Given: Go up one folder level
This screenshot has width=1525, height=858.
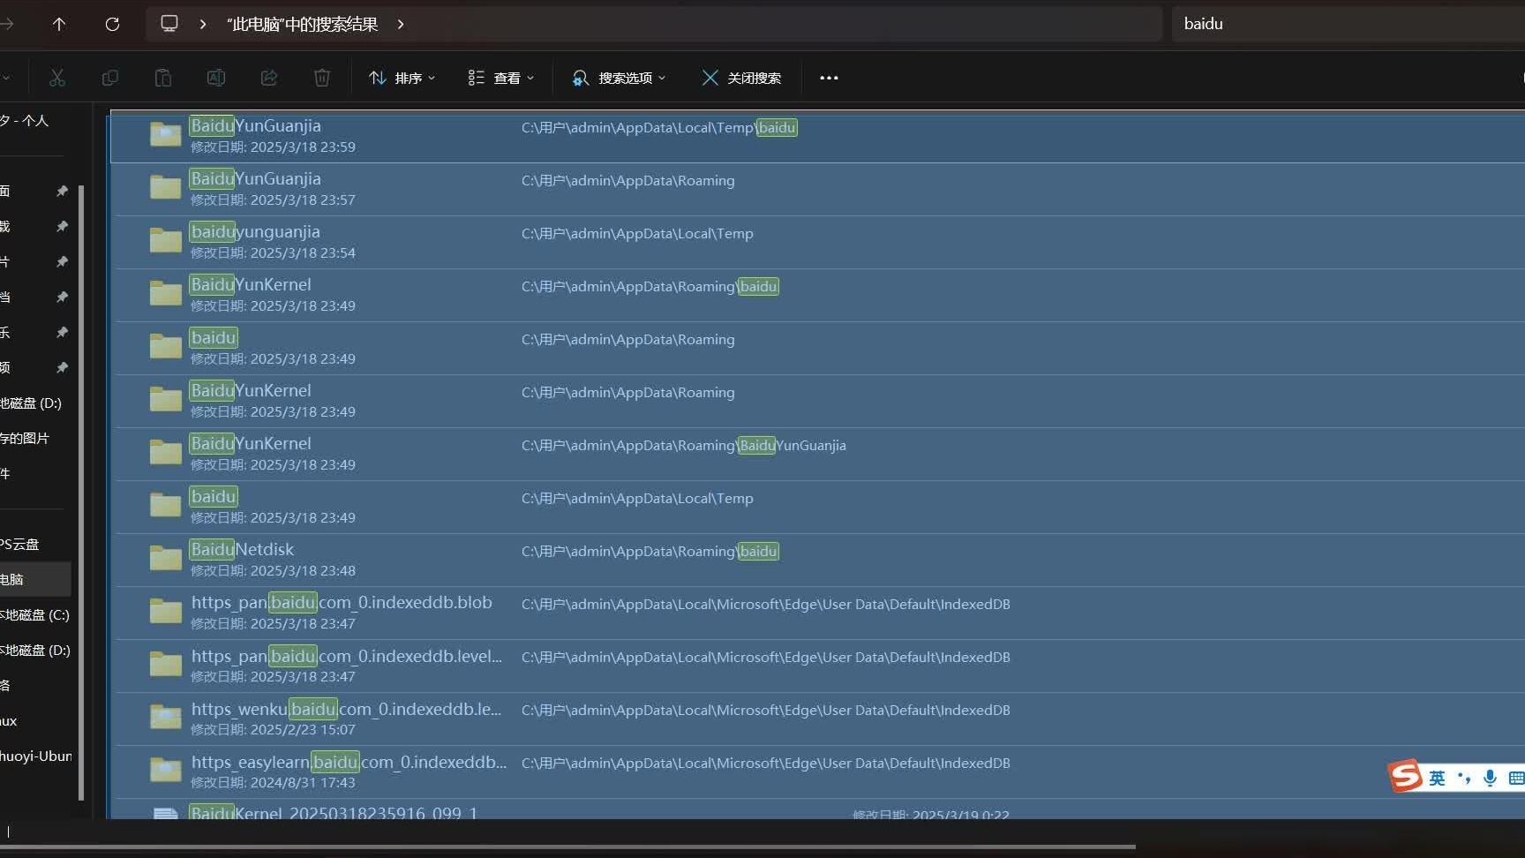Looking at the screenshot, I should click(59, 24).
